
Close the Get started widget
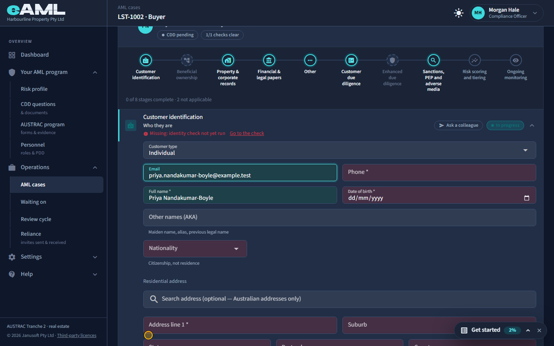pos(539,330)
